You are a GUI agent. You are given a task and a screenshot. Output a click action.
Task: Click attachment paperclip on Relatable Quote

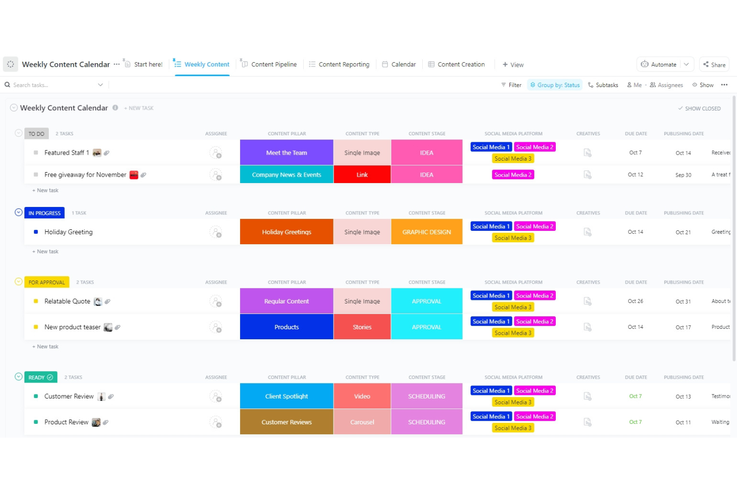(x=108, y=301)
